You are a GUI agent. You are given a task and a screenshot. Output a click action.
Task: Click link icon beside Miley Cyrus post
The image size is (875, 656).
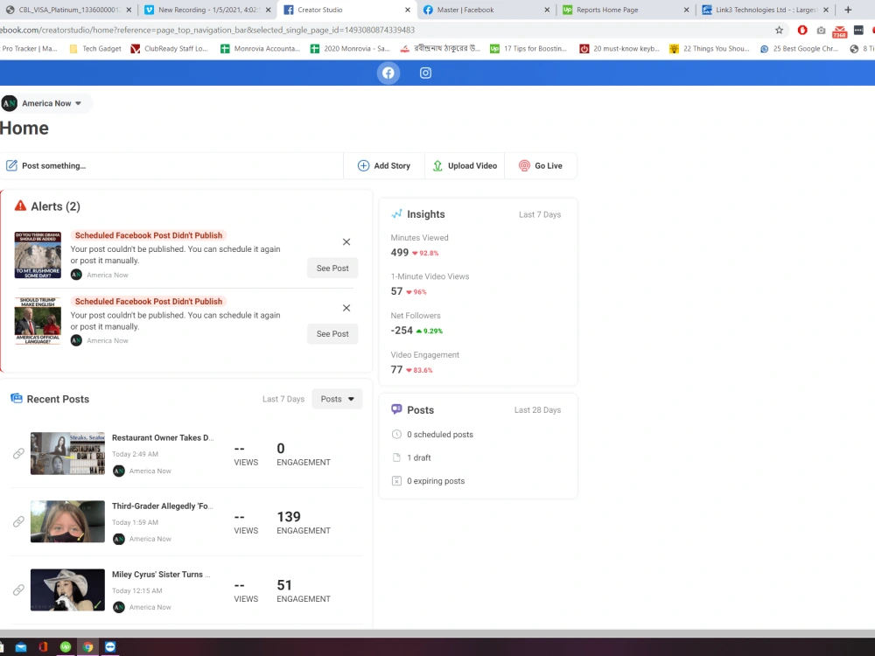click(x=18, y=590)
